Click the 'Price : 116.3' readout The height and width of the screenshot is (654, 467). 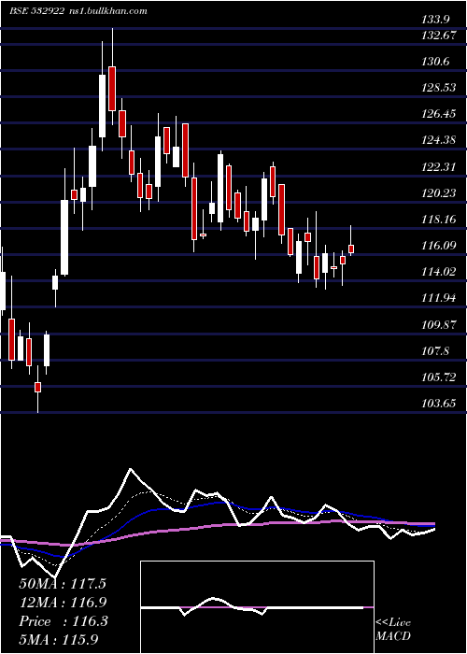(x=64, y=621)
